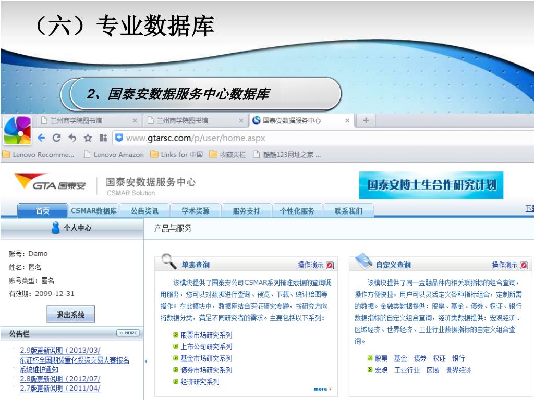Open the 服务支持 navigation tab
This screenshot has height=400, width=534.
(246, 211)
